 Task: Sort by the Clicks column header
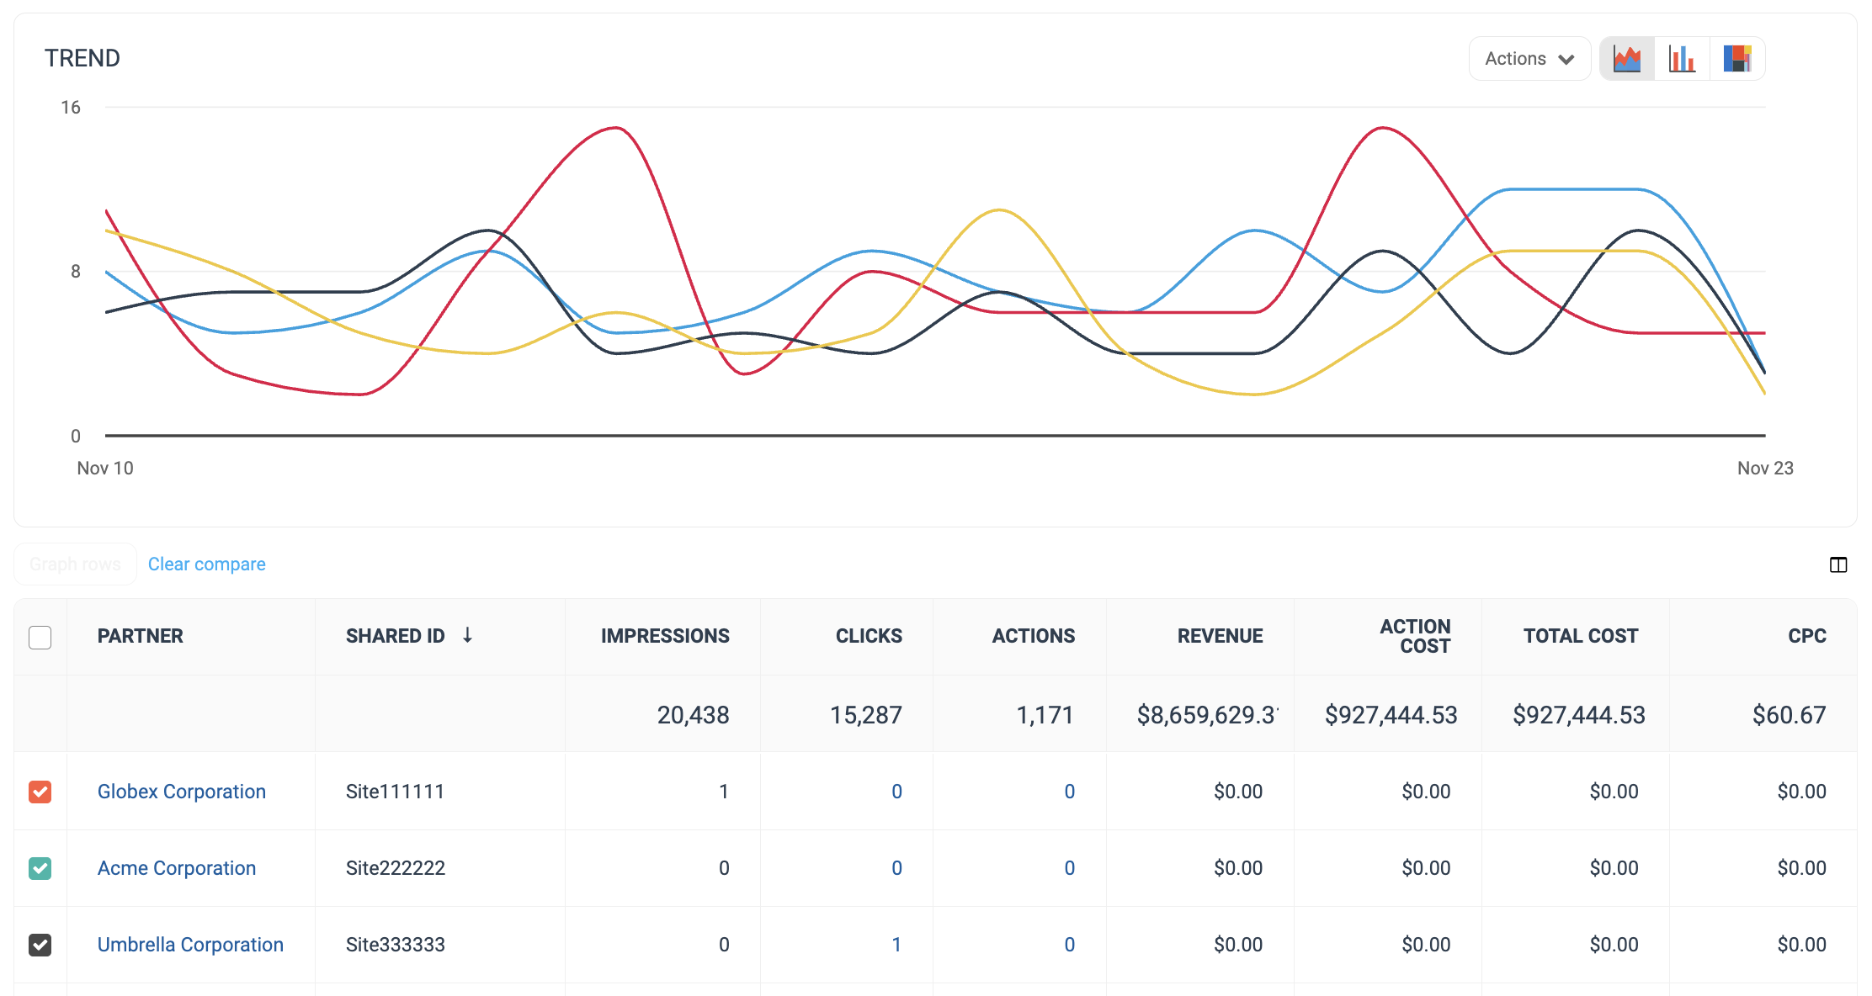869,636
